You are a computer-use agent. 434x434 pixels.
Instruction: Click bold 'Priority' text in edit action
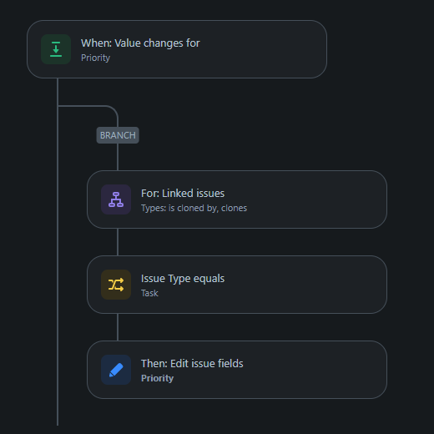tap(157, 378)
